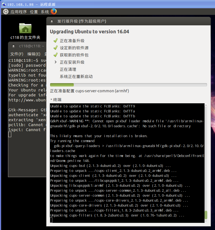Image resolution: width=215 pixels, height=230 pixels.
Task: Select the 正在清理 step text
Action: [68, 69]
